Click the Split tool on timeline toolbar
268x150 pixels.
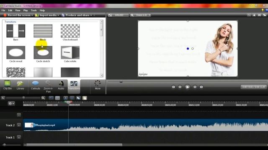coord(72,98)
